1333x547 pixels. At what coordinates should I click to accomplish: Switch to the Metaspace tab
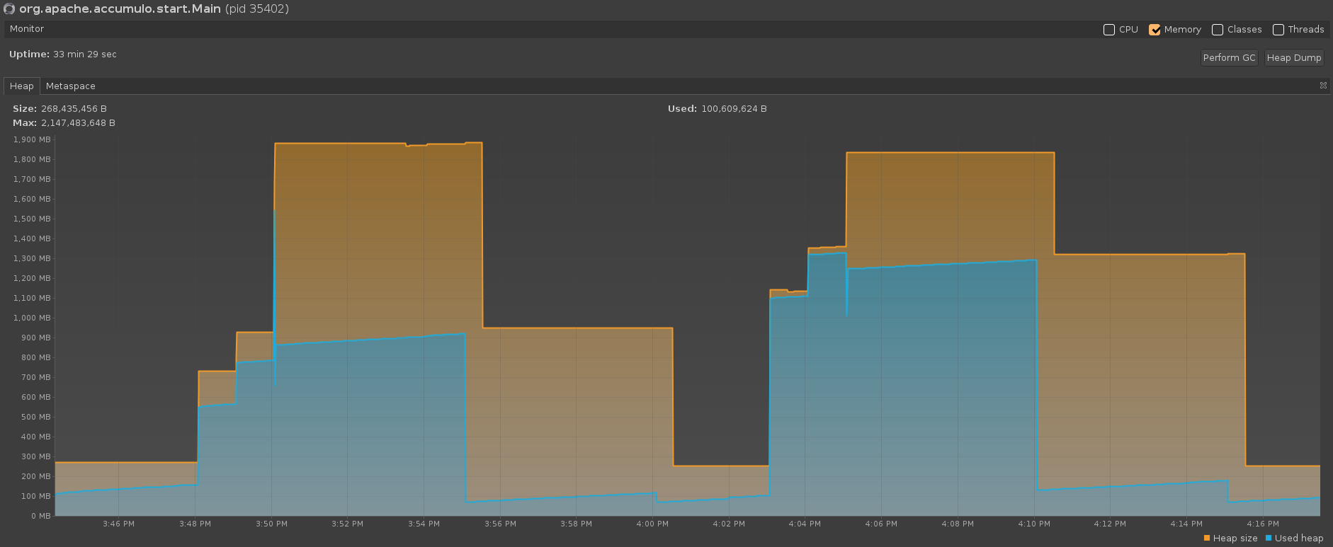[x=70, y=86]
